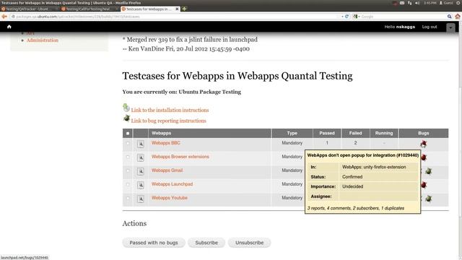Screen dimensions: 462x260
Task: Check the box for Webapps Youtube
Action: (x=128, y=198)
